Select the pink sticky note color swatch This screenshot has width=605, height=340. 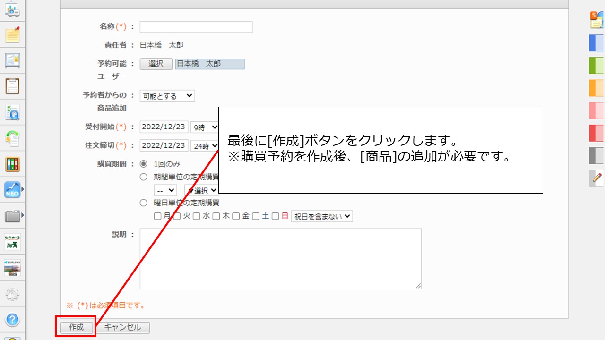[x=596, y=110]
